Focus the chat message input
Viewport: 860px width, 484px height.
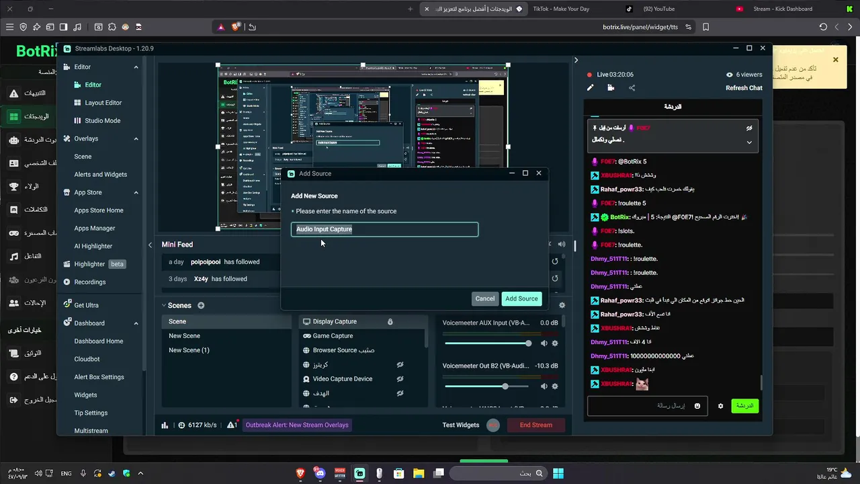(648, 406)
